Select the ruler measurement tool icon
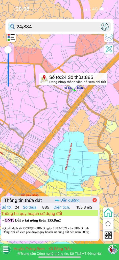This screenshot has width=119, height=260. [x=109, y=49]
